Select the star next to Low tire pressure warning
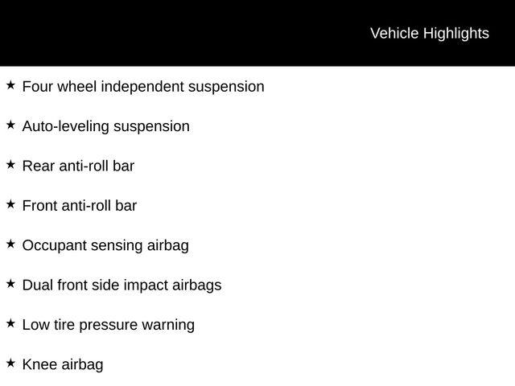 tap(10, 323)
